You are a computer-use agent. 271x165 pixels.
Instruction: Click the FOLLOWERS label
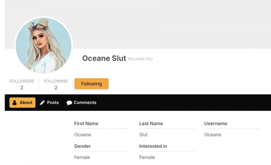click(22, 81)
